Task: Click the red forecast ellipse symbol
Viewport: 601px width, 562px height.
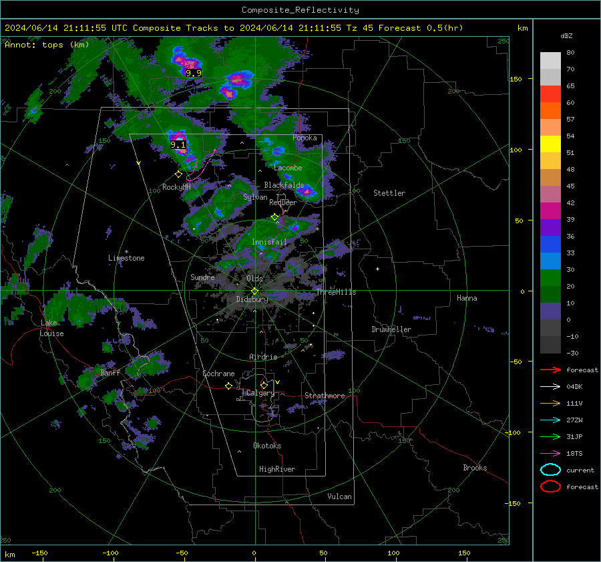Action: 550,486
